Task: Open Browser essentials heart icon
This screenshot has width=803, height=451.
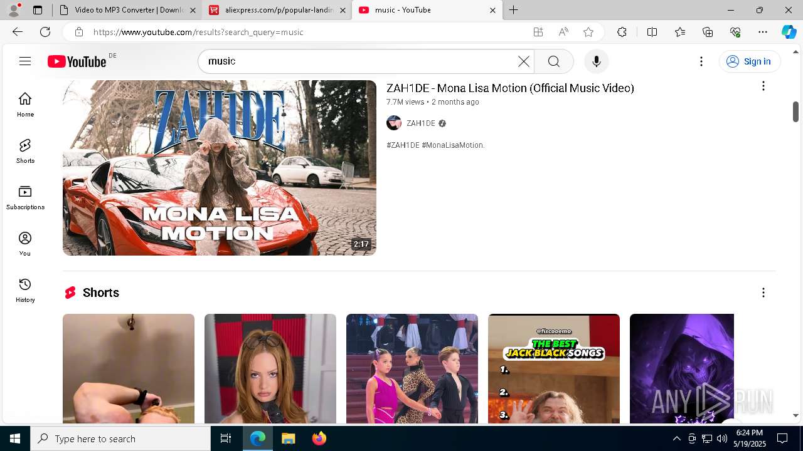Action: (735, 32)
